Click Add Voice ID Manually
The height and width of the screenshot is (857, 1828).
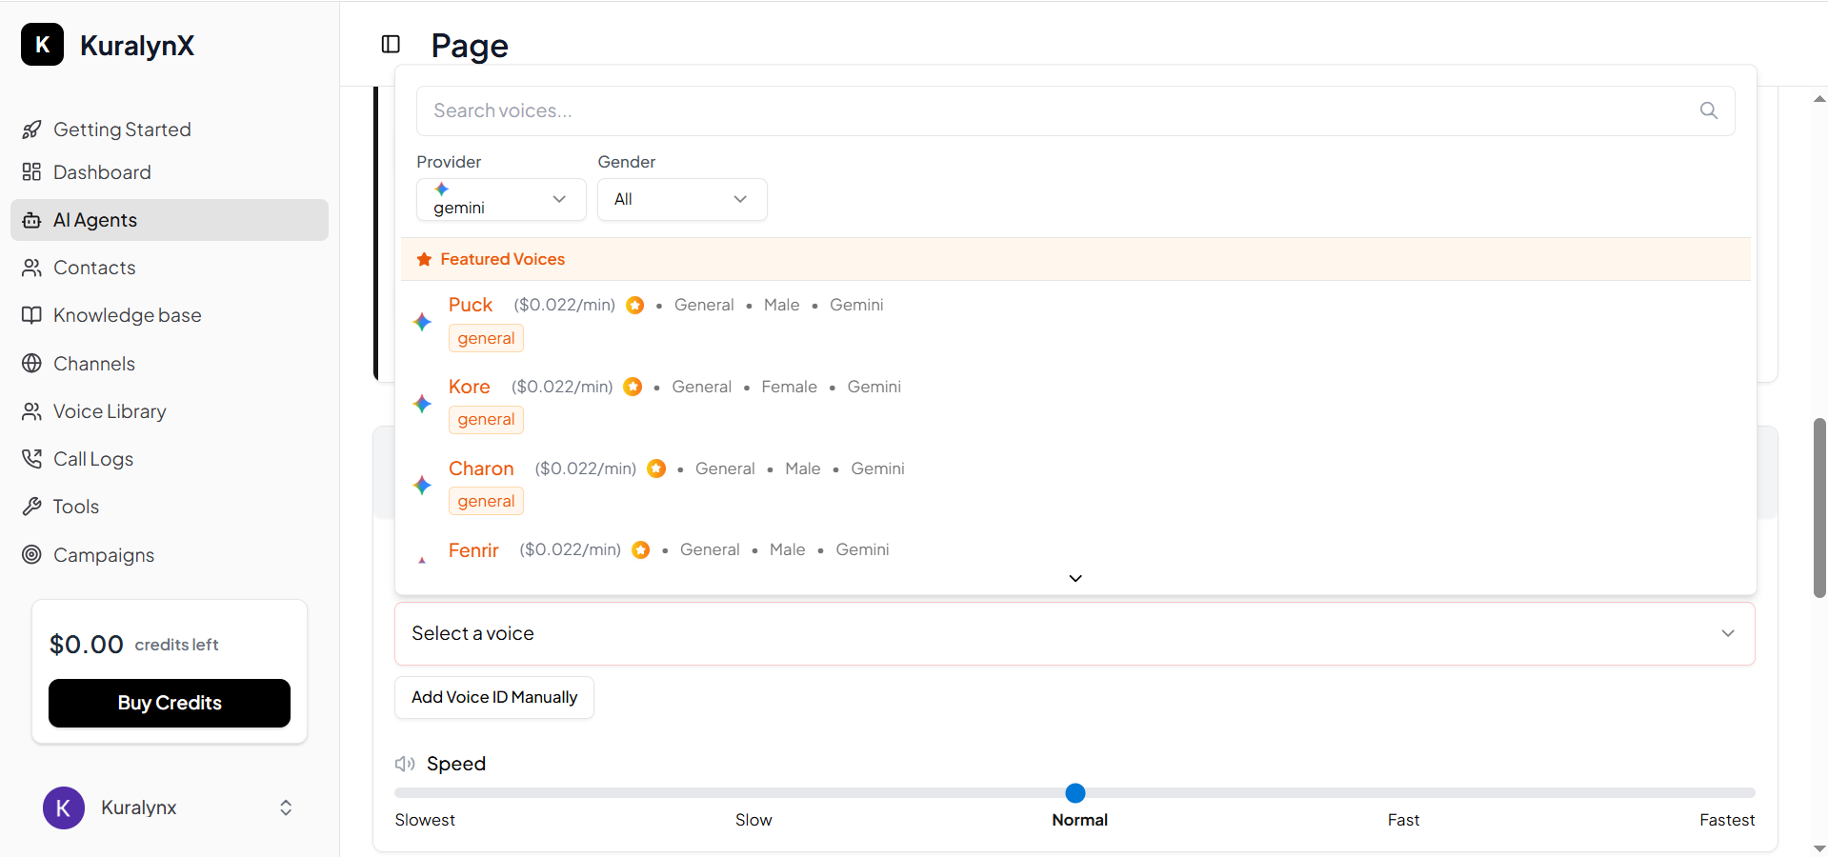pyautogui.click(x=493, y=697)
